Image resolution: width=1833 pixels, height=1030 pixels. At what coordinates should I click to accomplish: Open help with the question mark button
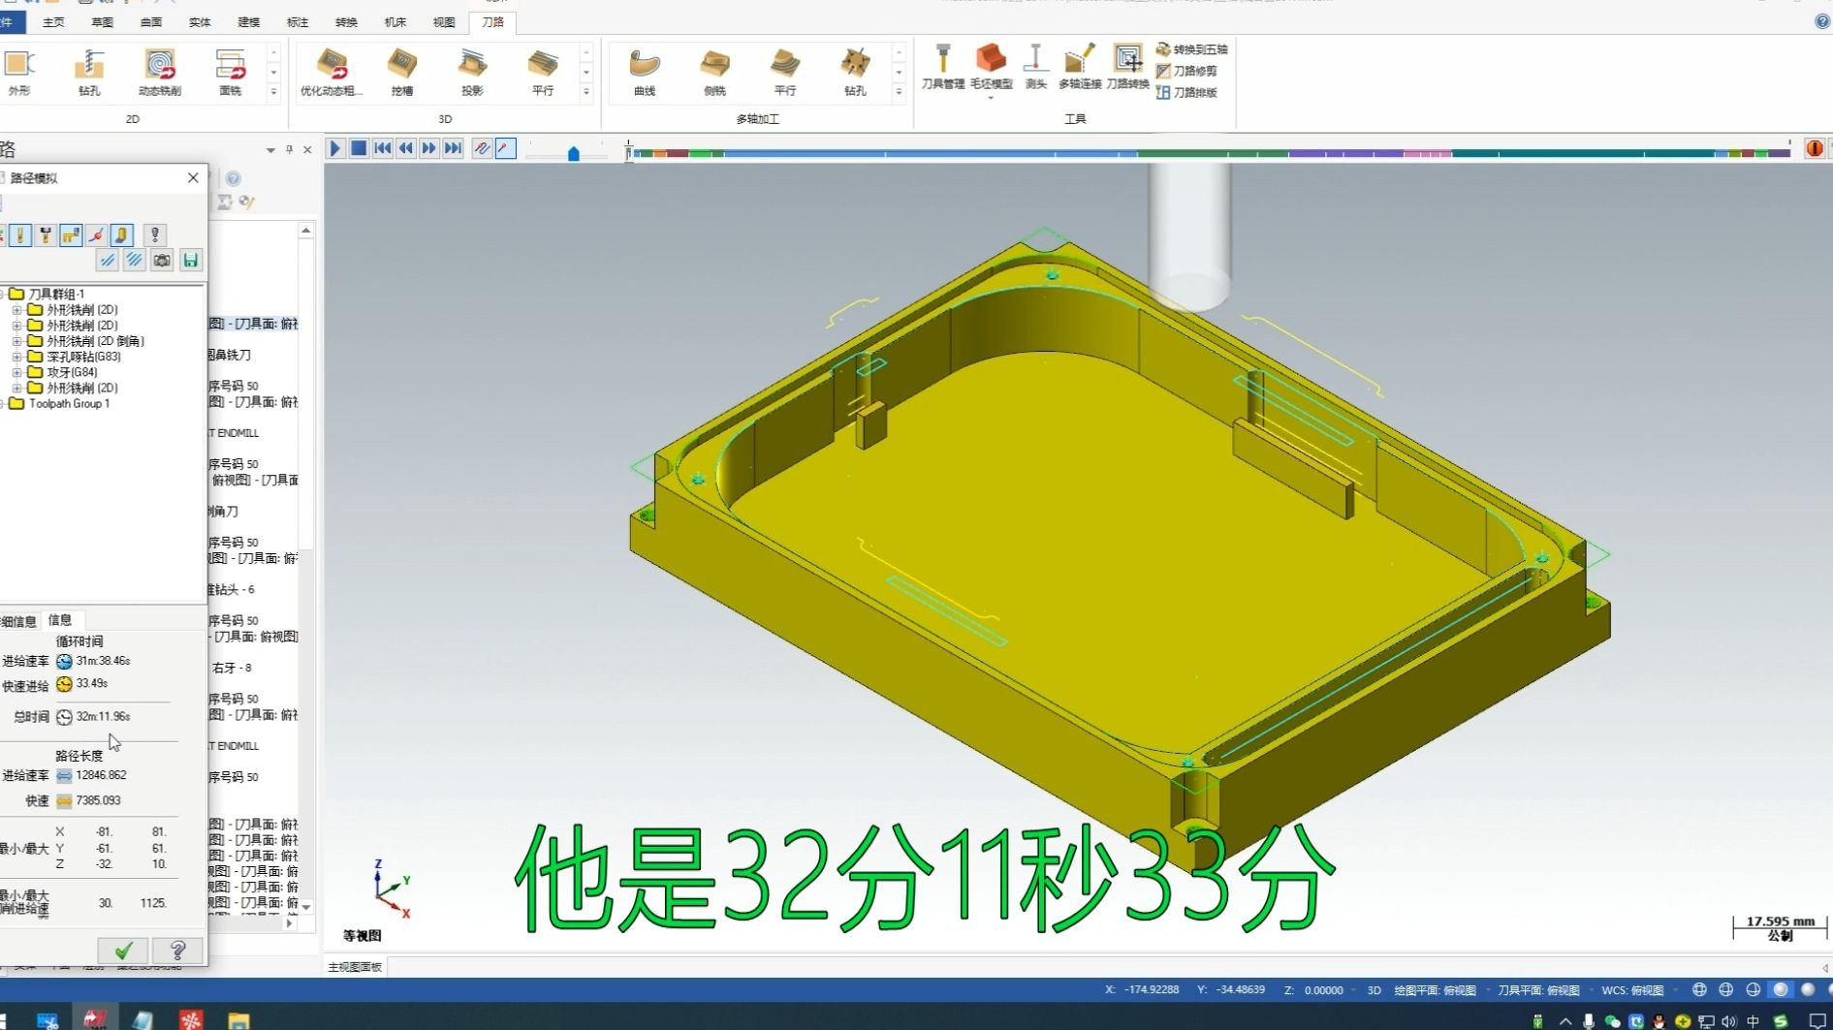point(177,951)
